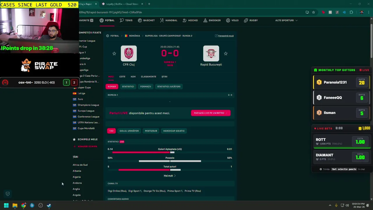Open a new browser tab

(149, 4)
